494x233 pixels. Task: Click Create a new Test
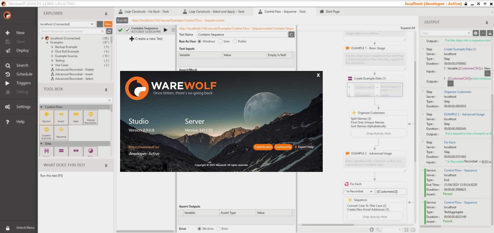146,39
